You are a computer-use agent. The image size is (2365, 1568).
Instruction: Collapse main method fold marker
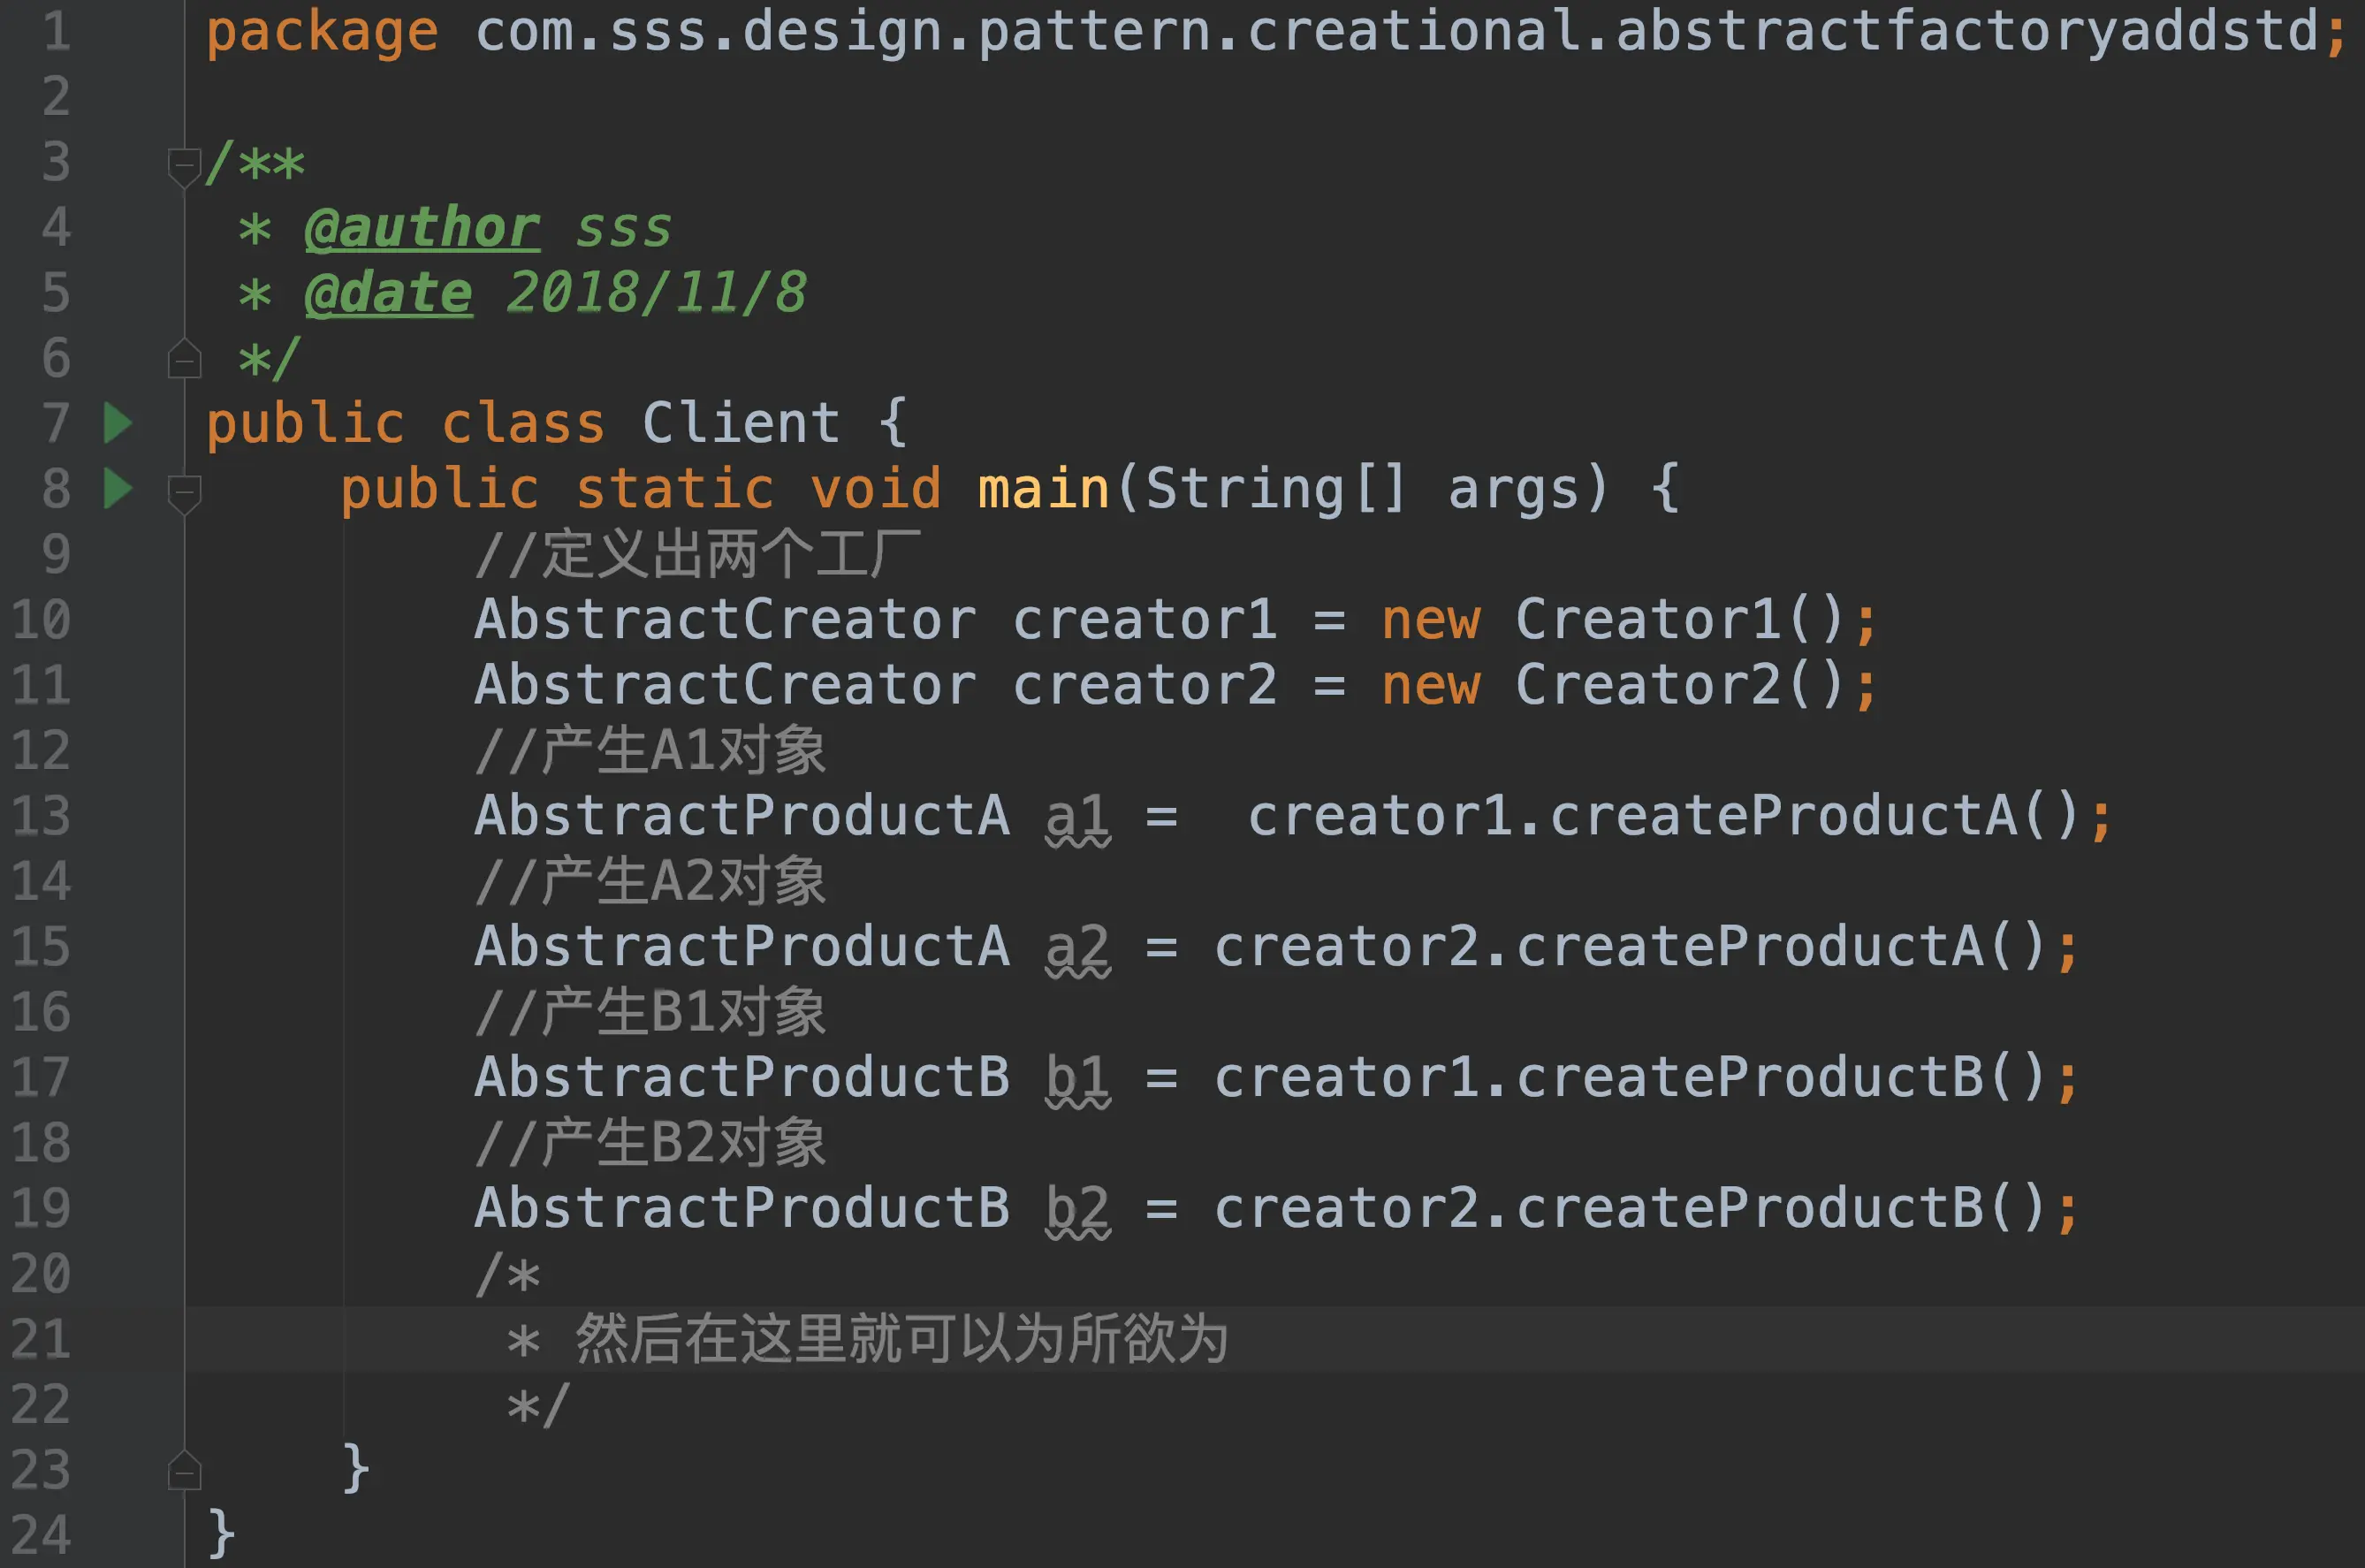[x=184, y=492]
